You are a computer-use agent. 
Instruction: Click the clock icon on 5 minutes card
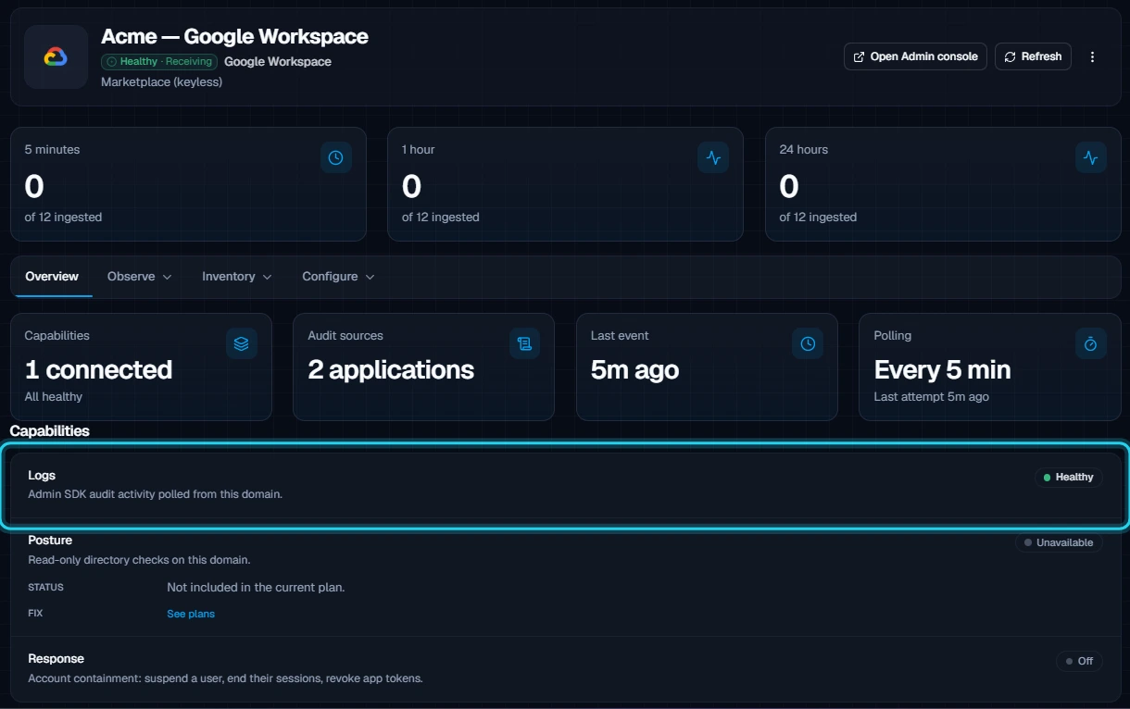[336, 157]
